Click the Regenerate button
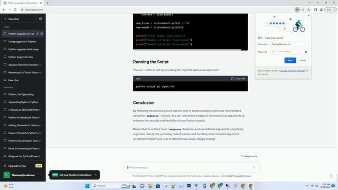The height and width of the screenshot is (190, 338). pos(249,156)
